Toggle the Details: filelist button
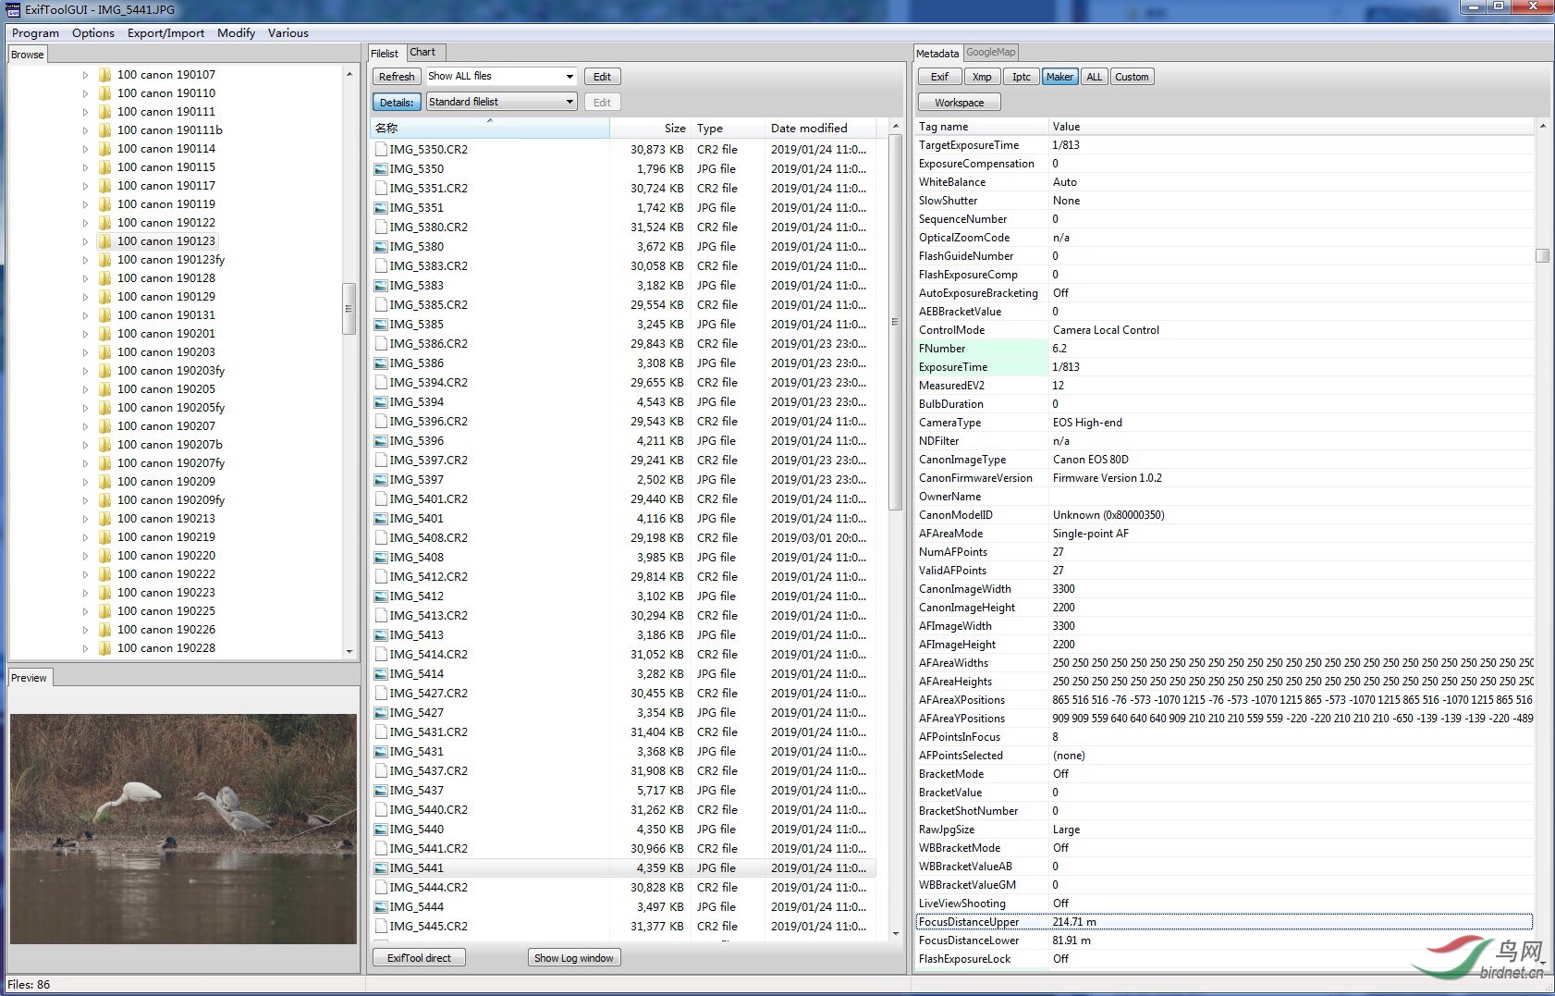This screenshot has height=996, width=1555. click(x=397, y=103)
